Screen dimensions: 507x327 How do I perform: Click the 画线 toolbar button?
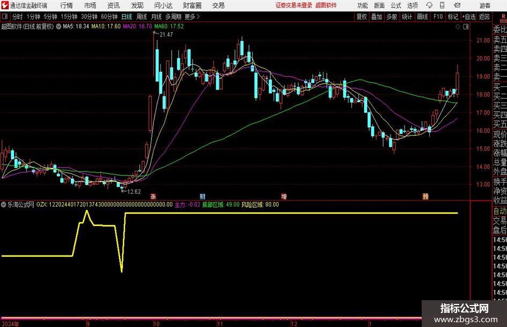(x=422, y=17)
